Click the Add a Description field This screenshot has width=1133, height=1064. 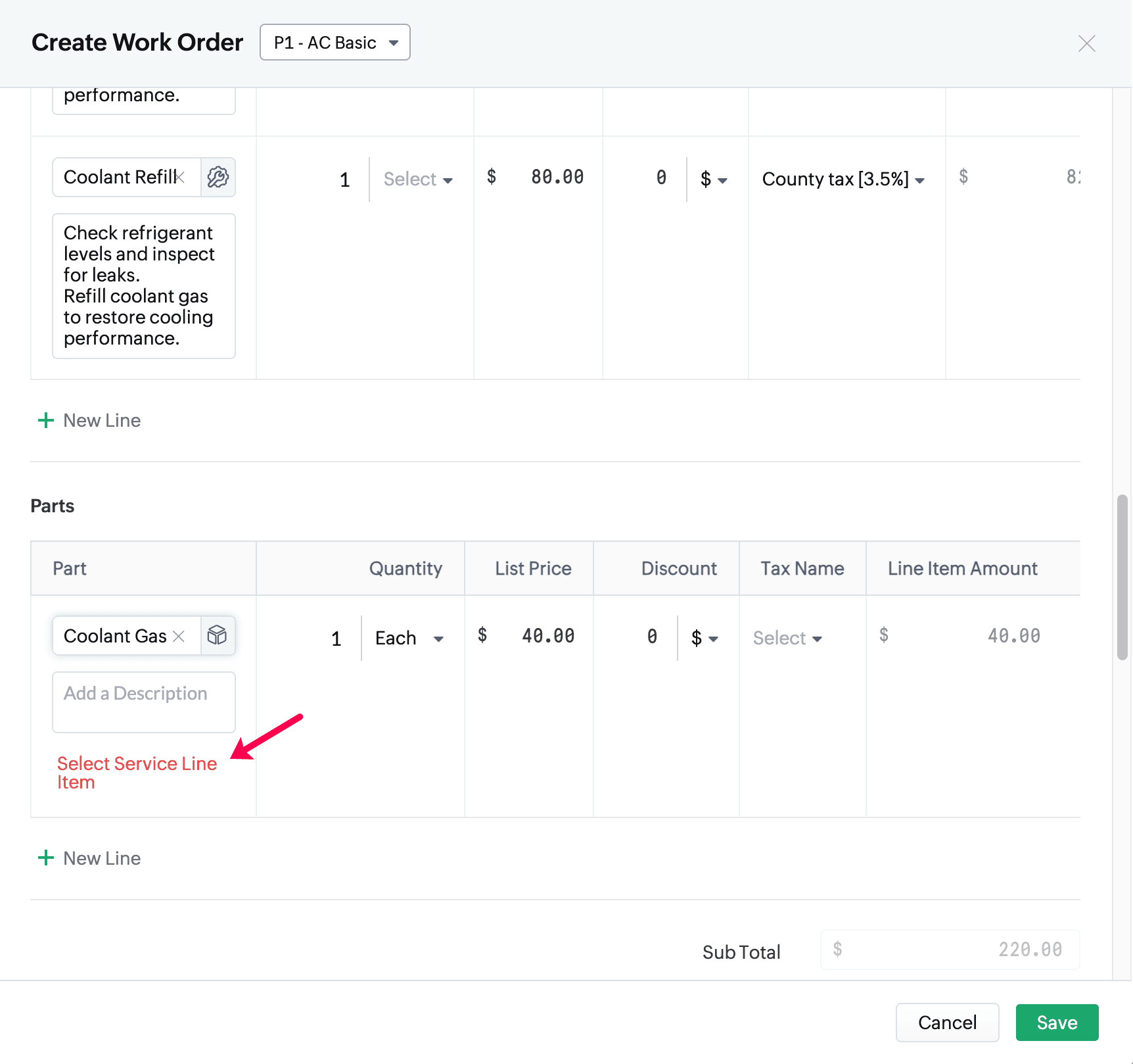pyautogui.click(x=144, y=702)
